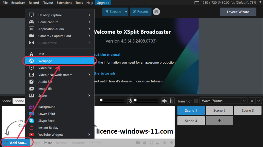The image size is (263, 147).
Task: Expand the Stream button dropdown arrow
Action: point(126,12)
